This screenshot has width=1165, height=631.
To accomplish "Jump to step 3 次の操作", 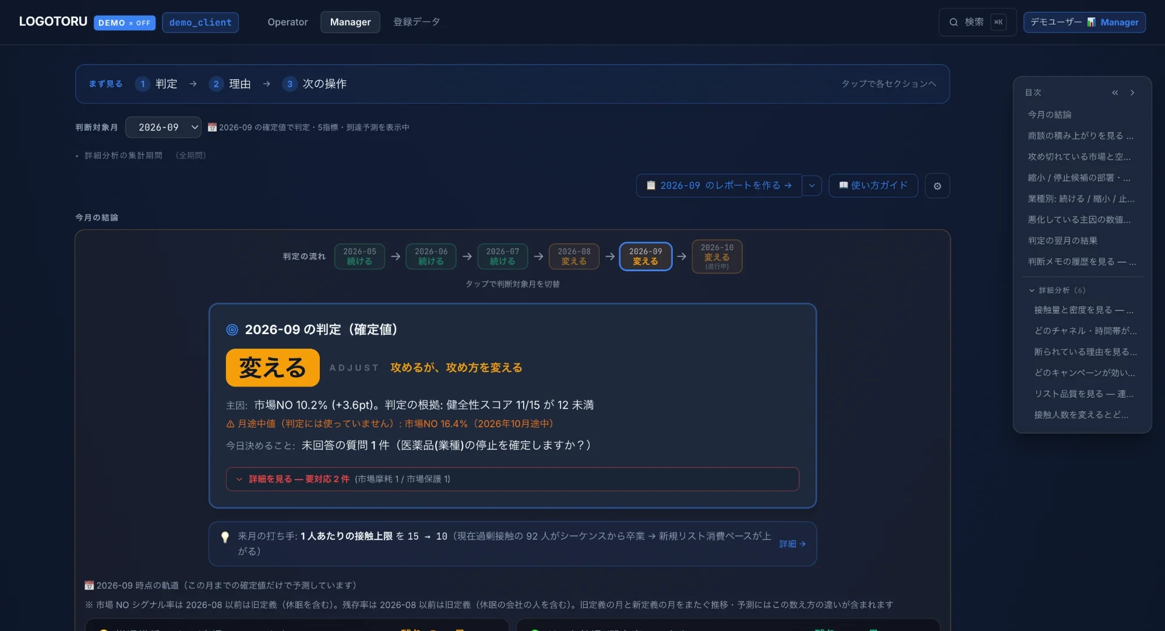I will (x=315, y=84).
